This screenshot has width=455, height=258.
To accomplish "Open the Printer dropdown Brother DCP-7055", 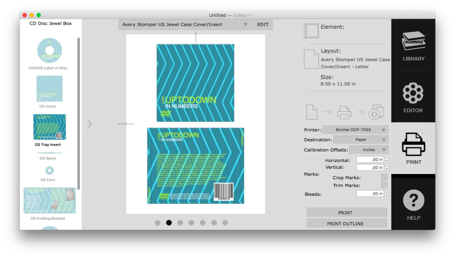I will click(355, 130).
